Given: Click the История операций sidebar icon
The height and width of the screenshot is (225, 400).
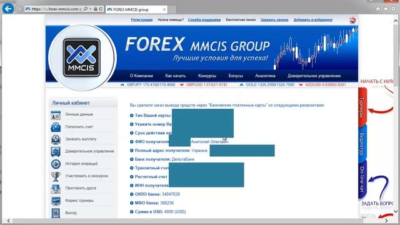Looking at the screenshot, I should tap(56, 164).
